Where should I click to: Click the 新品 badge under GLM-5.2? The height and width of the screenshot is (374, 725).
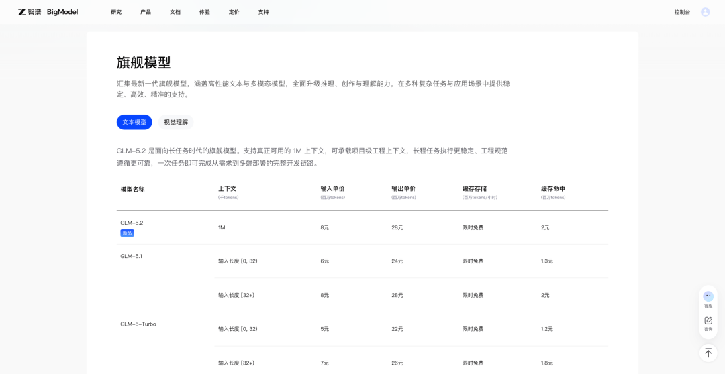(x=127, y=233)
